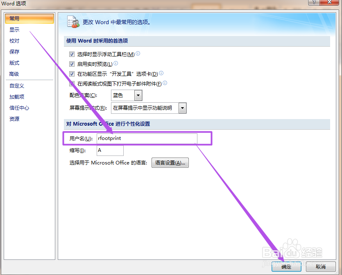Open the 屏幕提示样式 dropdown
Viewport: 342px width, 275px height.
pos(181,108)
